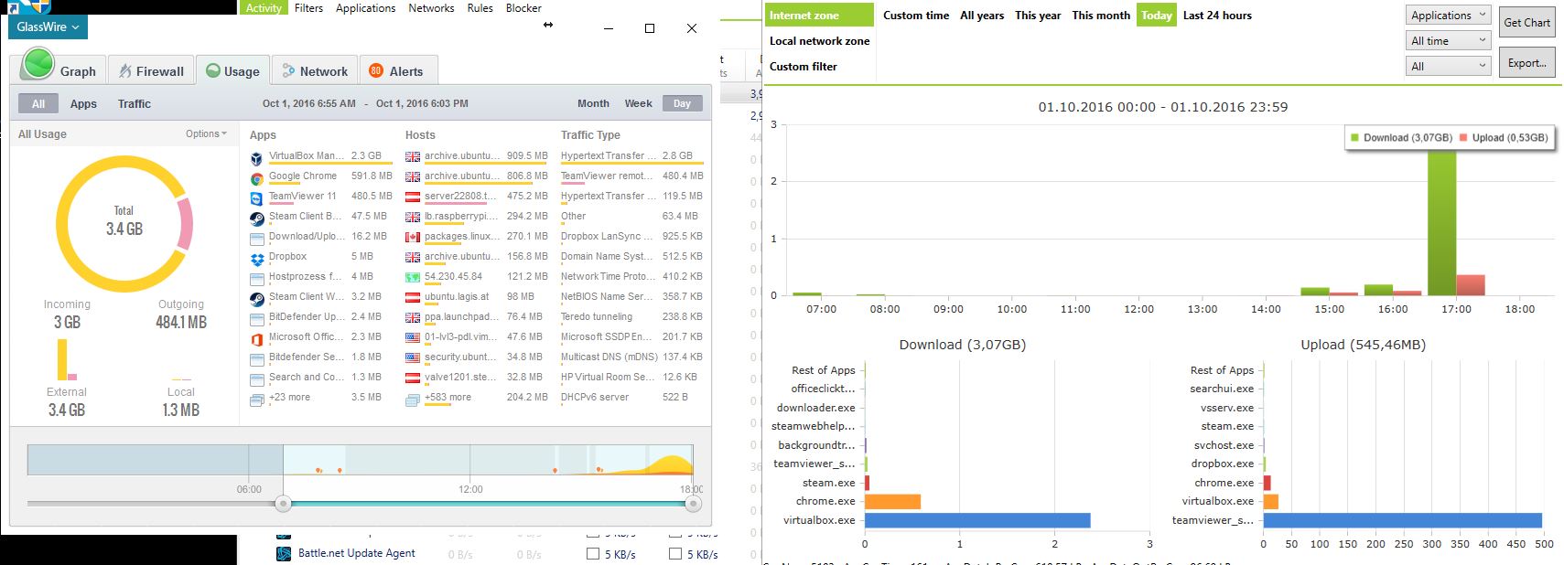
Task: Switch to the Firewall tab
Action: 151,70
